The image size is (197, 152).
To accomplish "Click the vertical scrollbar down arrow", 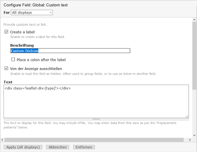I will click(x=194, y=135).
